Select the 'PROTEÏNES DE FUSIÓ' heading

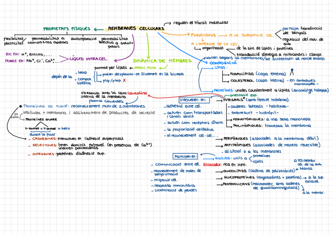tap(46, 106)
